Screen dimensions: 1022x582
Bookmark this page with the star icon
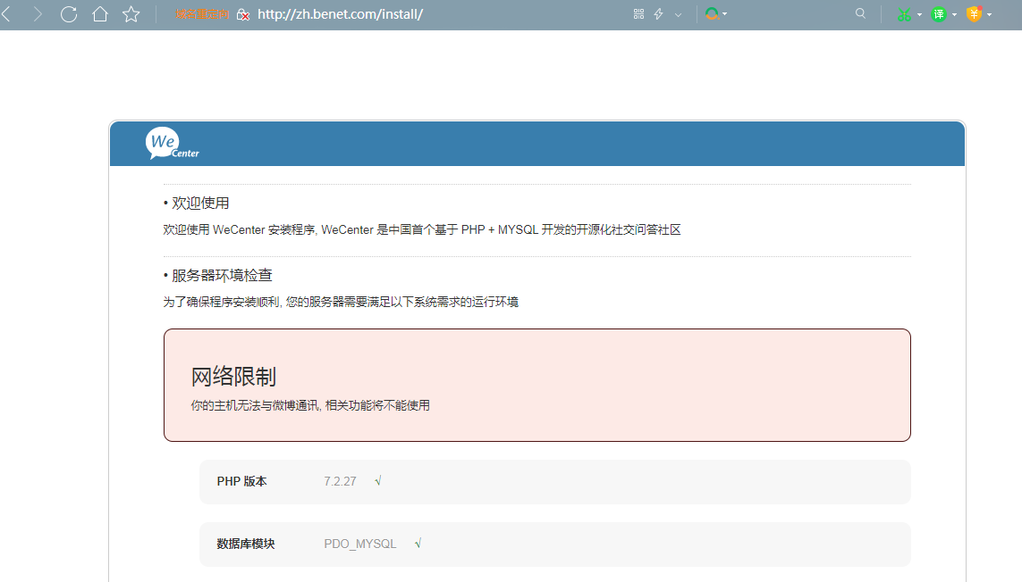(x=131, y=13)
